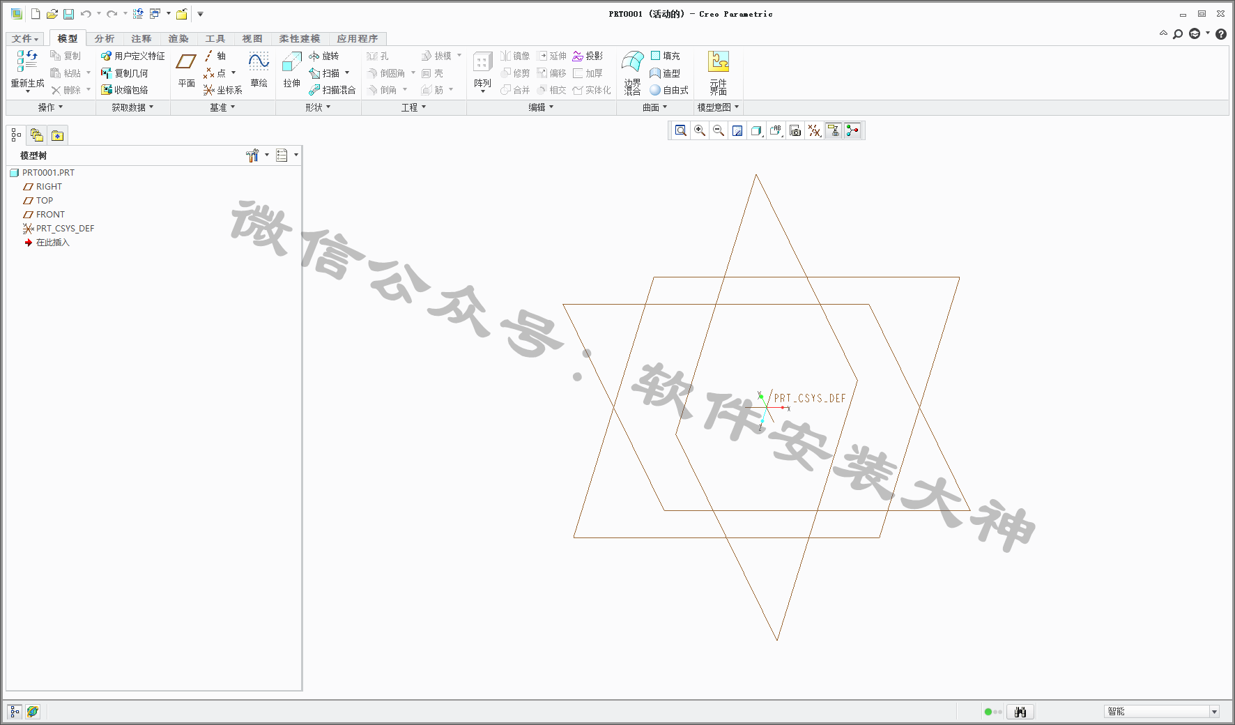Screen dimensions: 1235x725
Task: Start a Sketch (草绘)
Action: coord(259,70)
